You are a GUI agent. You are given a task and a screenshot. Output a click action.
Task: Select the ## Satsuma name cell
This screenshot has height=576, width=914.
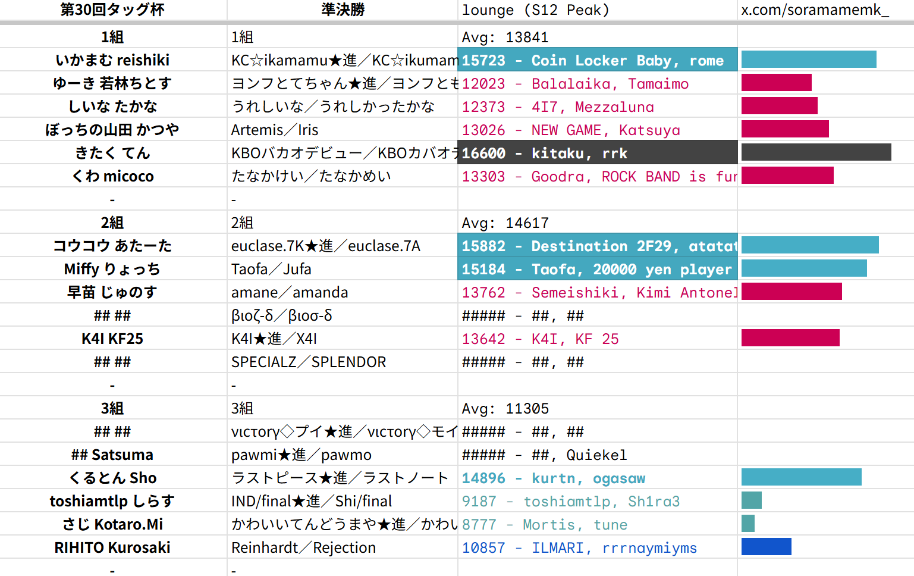(x=113, y=455)
